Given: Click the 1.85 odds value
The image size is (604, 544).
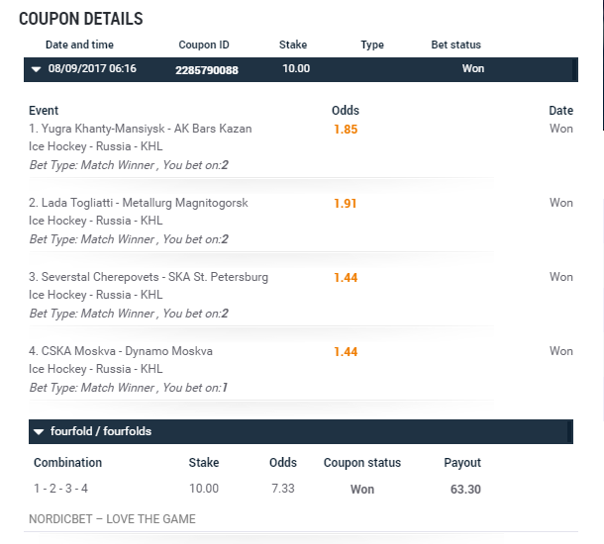Looking at the screenshot, I should [x=346, y=130].
